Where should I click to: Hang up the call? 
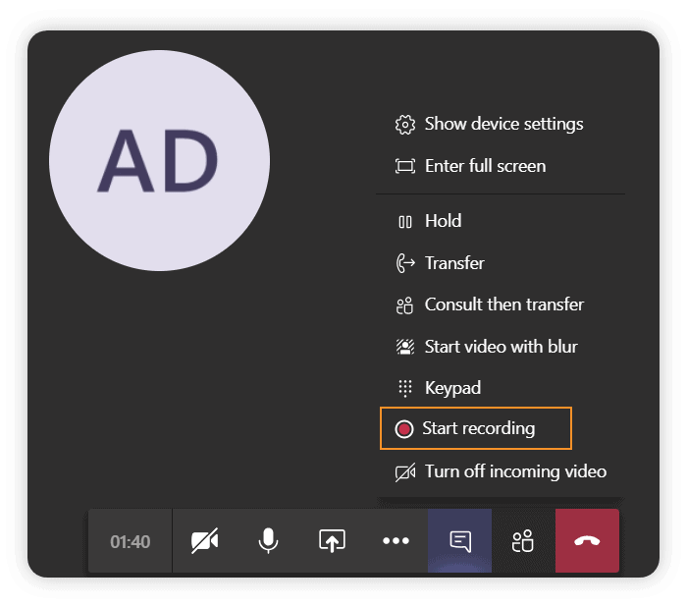click(x=587, y=541)
